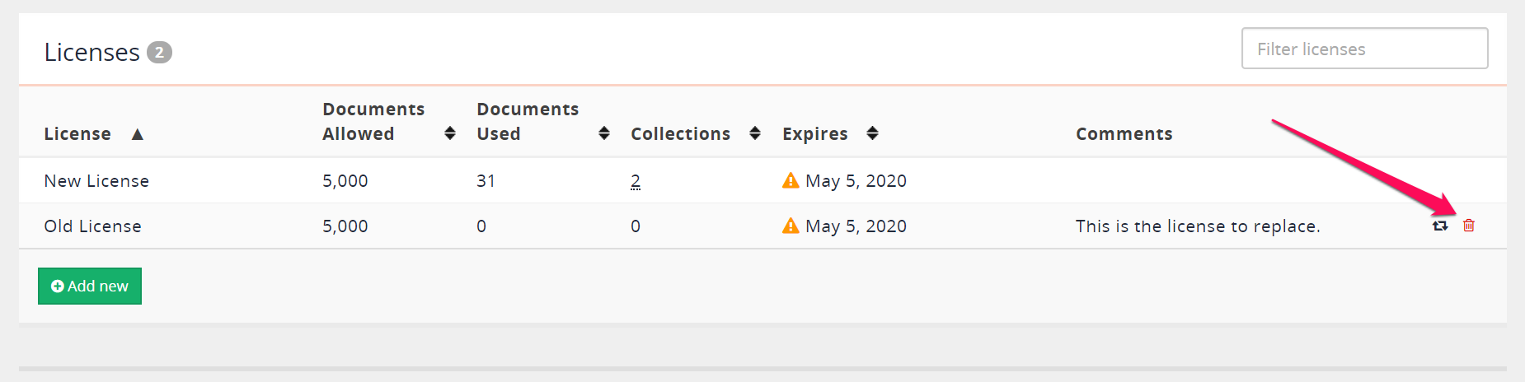Image resolution: width=1525 pixels, height=382 pixels.
Task: Toggle the License column ascending sort arrow
Action: 138,134
